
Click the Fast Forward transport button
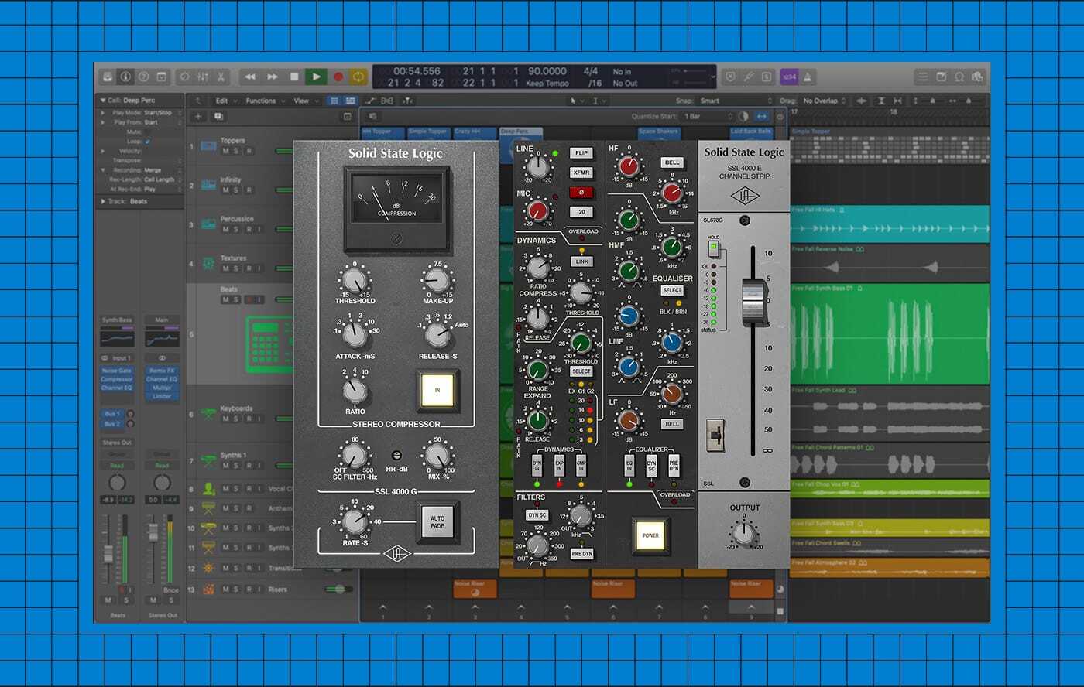tap(273, 77)
